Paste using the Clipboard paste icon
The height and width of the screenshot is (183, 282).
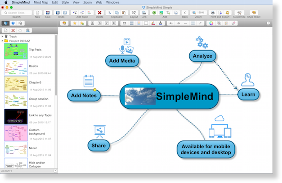point(124,13)
